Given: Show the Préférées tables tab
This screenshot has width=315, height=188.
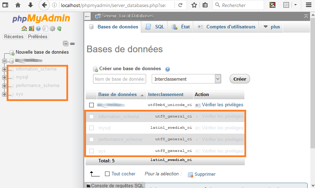Looking at the screenshot, I should [x=38, y=36].
